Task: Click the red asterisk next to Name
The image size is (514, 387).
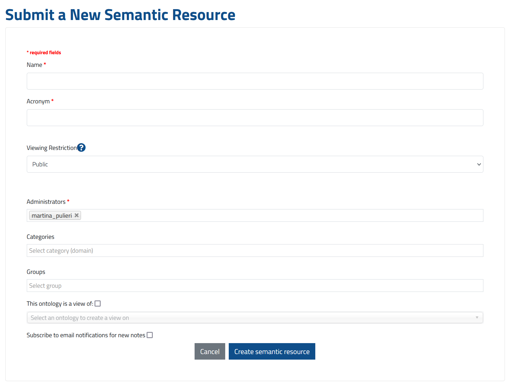Action: 45,64
